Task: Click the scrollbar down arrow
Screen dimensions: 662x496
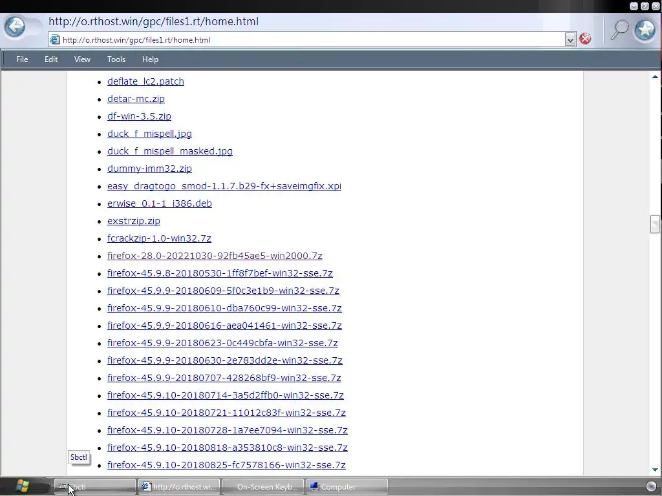Action: 655,470
